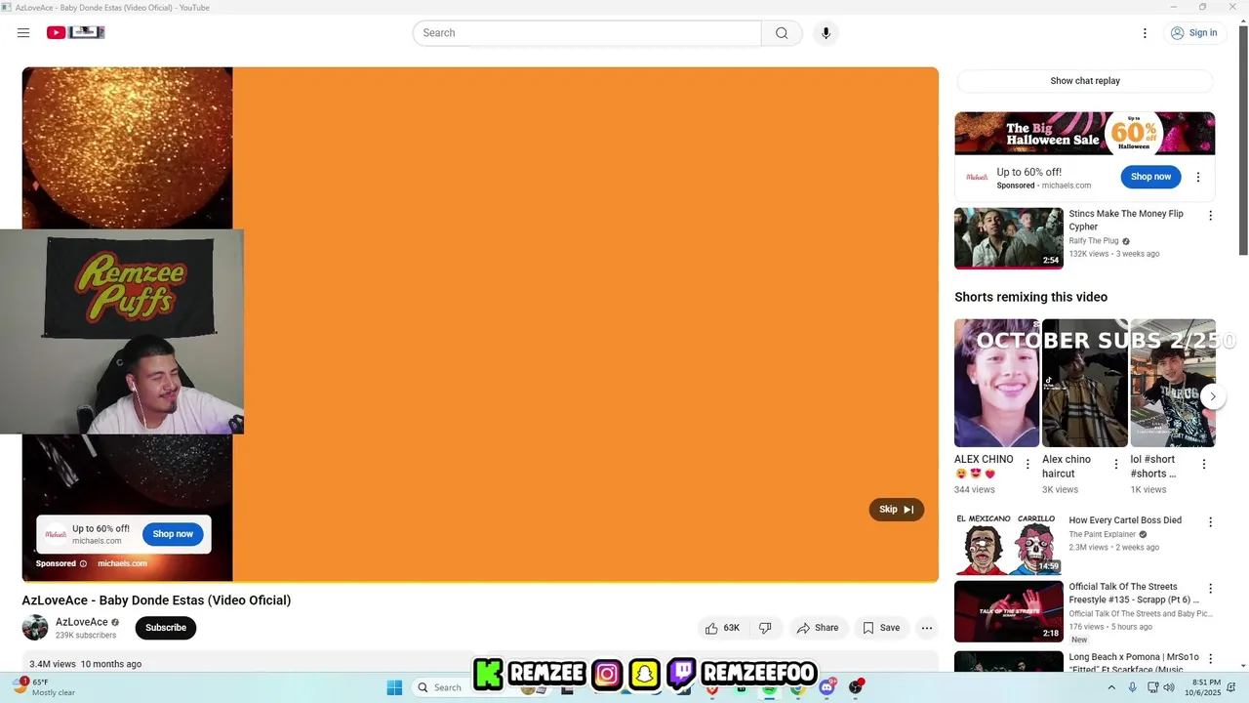Open Long Beach x Pomona video title
The image size is (1249, 703).
[x=1134, y=663]
